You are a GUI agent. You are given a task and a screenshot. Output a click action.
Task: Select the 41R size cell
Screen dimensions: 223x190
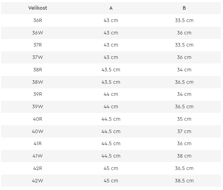click(38, 143)
